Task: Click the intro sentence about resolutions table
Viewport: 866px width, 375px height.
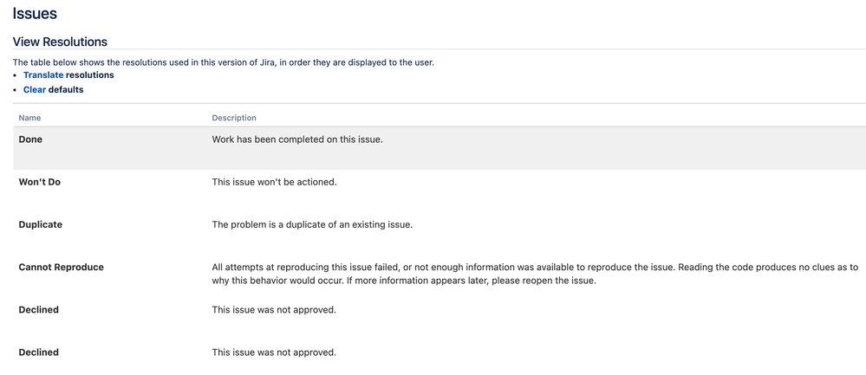Action: [x=224, y=62]
